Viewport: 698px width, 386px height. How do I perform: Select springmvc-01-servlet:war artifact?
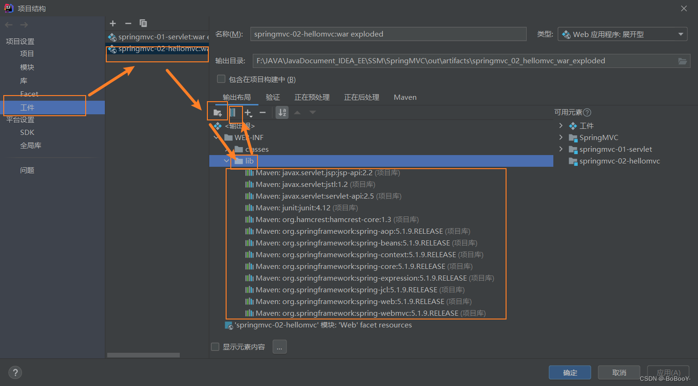157,37
